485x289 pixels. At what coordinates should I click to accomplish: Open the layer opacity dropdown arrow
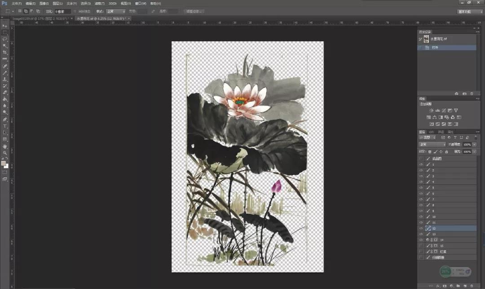coord(475,144)
